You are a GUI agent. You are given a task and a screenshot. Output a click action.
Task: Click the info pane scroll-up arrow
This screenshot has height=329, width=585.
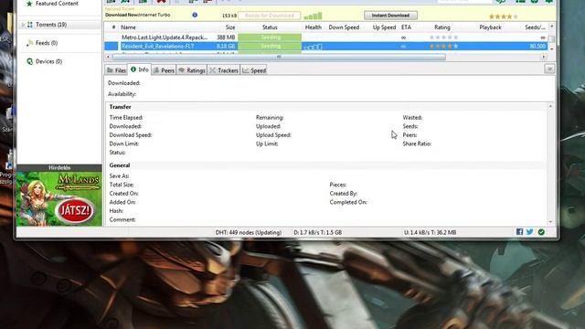[550, 106]
